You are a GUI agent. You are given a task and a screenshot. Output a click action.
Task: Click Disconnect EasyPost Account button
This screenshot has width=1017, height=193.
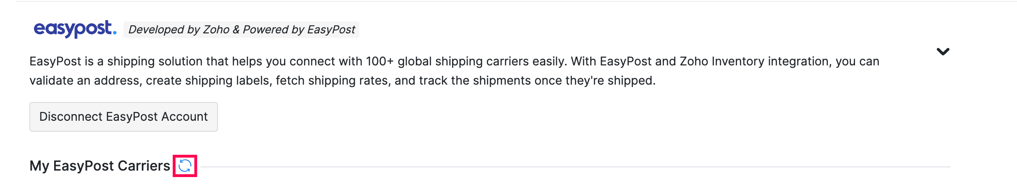point(123,117)
